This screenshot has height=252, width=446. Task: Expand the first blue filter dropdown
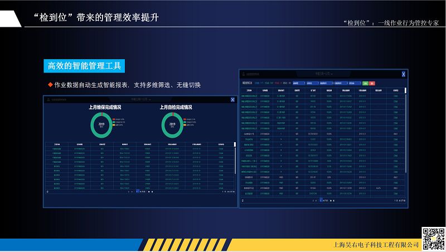coord(298,83)
